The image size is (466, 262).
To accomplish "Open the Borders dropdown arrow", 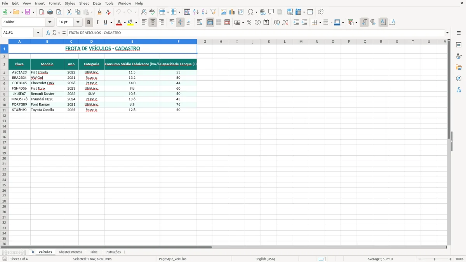I will (x=320, y=23).
